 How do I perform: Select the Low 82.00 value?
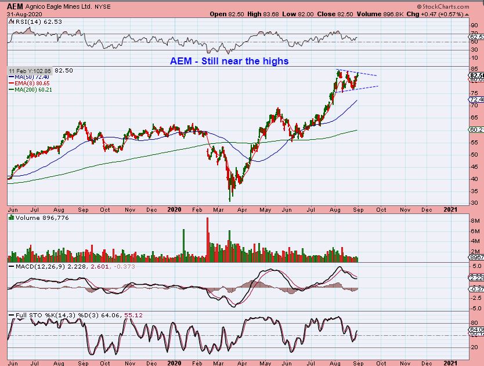pyautogui.click(x=298, y=14)
